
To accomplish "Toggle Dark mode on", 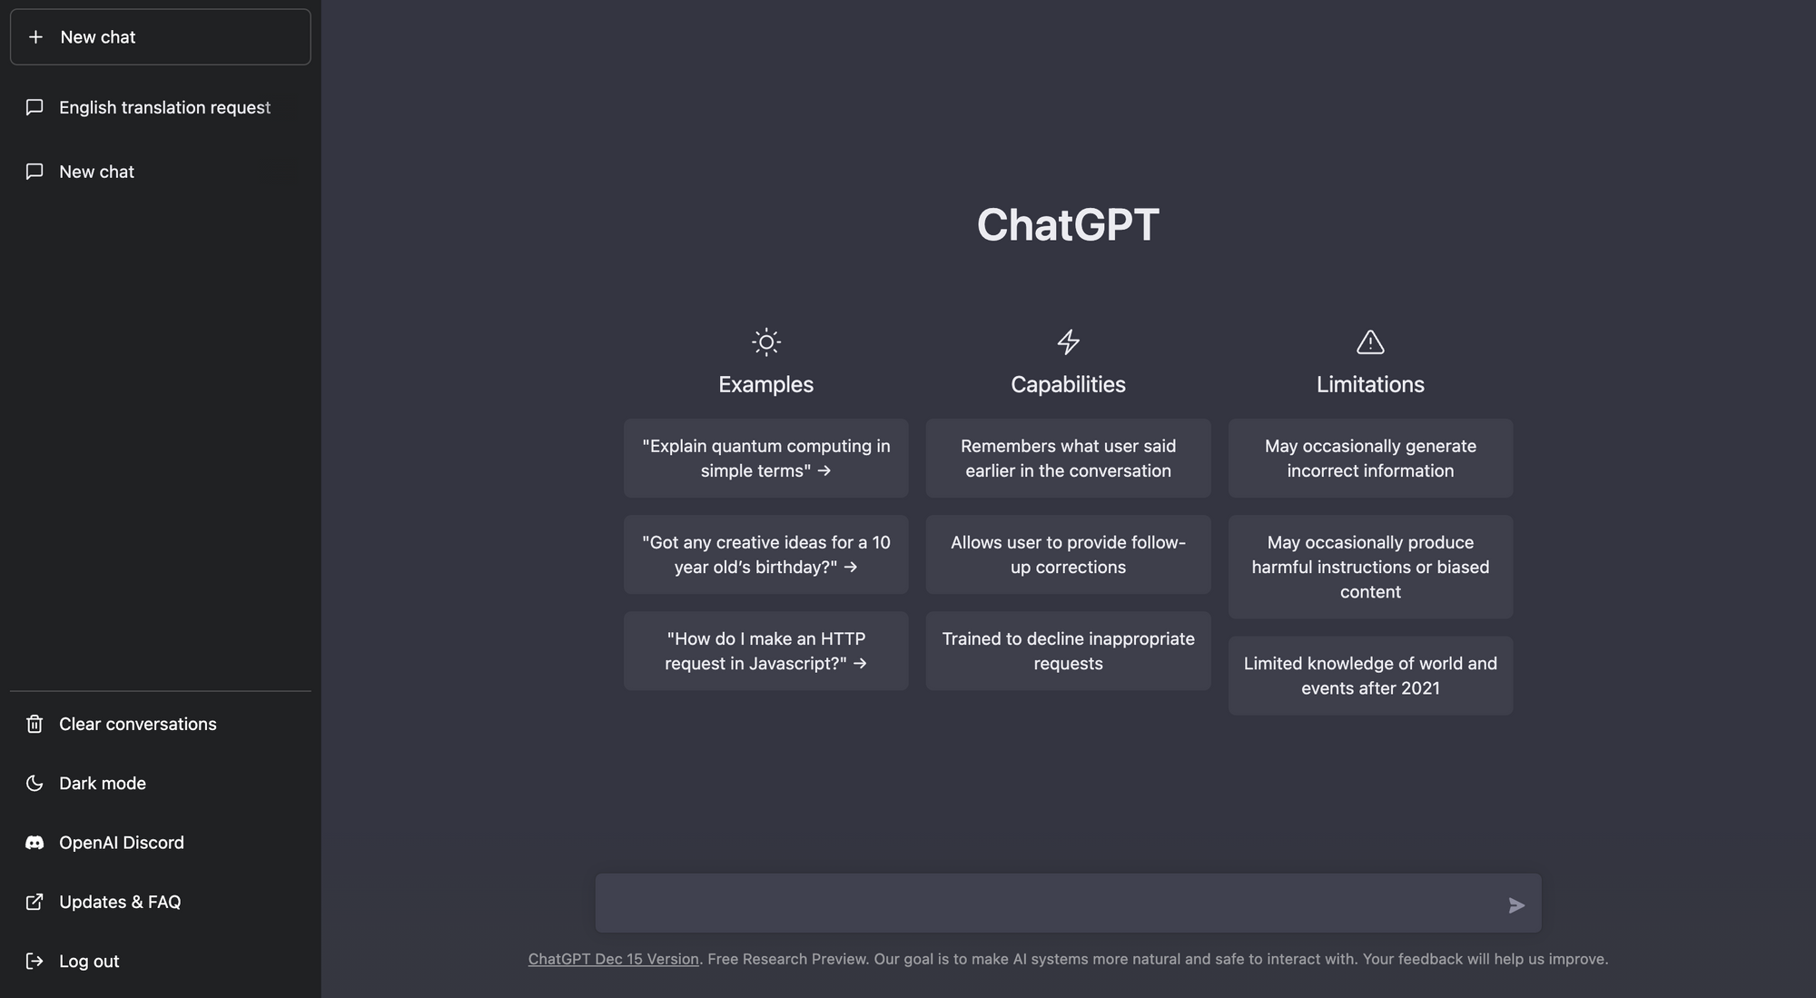I will tap(102, 783).
